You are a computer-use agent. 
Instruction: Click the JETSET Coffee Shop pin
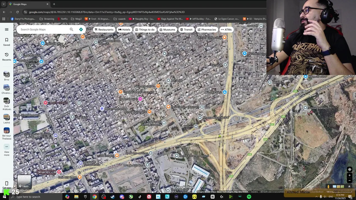[x=224, y=37]
